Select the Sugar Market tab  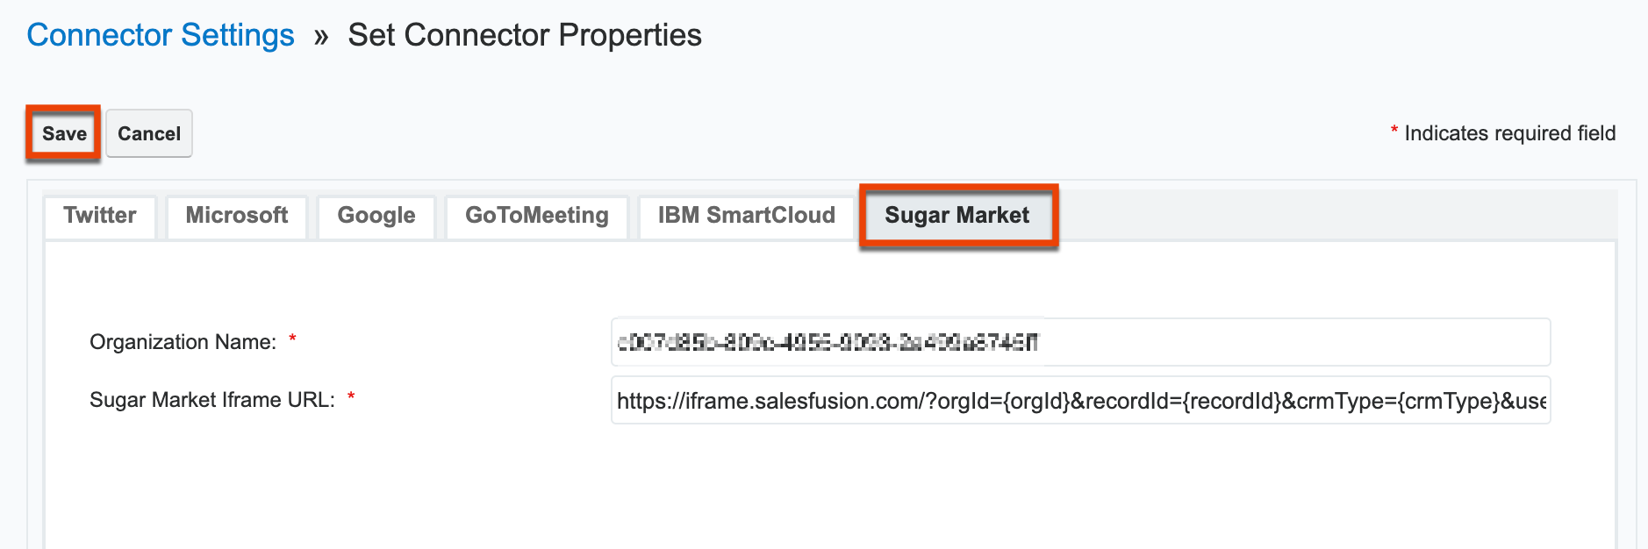[957, 216]
